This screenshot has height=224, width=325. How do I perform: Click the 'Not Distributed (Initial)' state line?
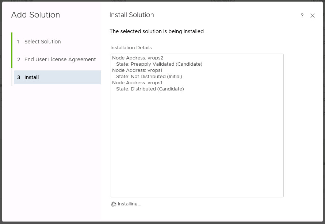(x=149, y=77)
